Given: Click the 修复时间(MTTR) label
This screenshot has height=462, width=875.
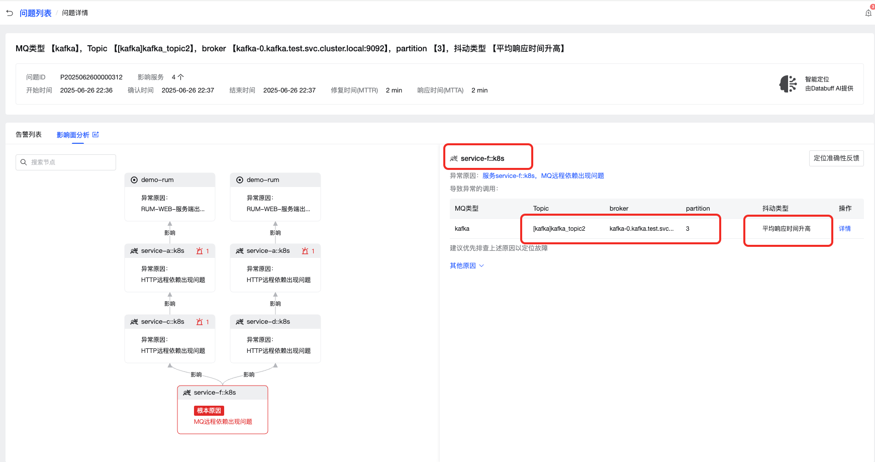Looking at the screenshot, I should pyautogui.click(x=354, y=90).
